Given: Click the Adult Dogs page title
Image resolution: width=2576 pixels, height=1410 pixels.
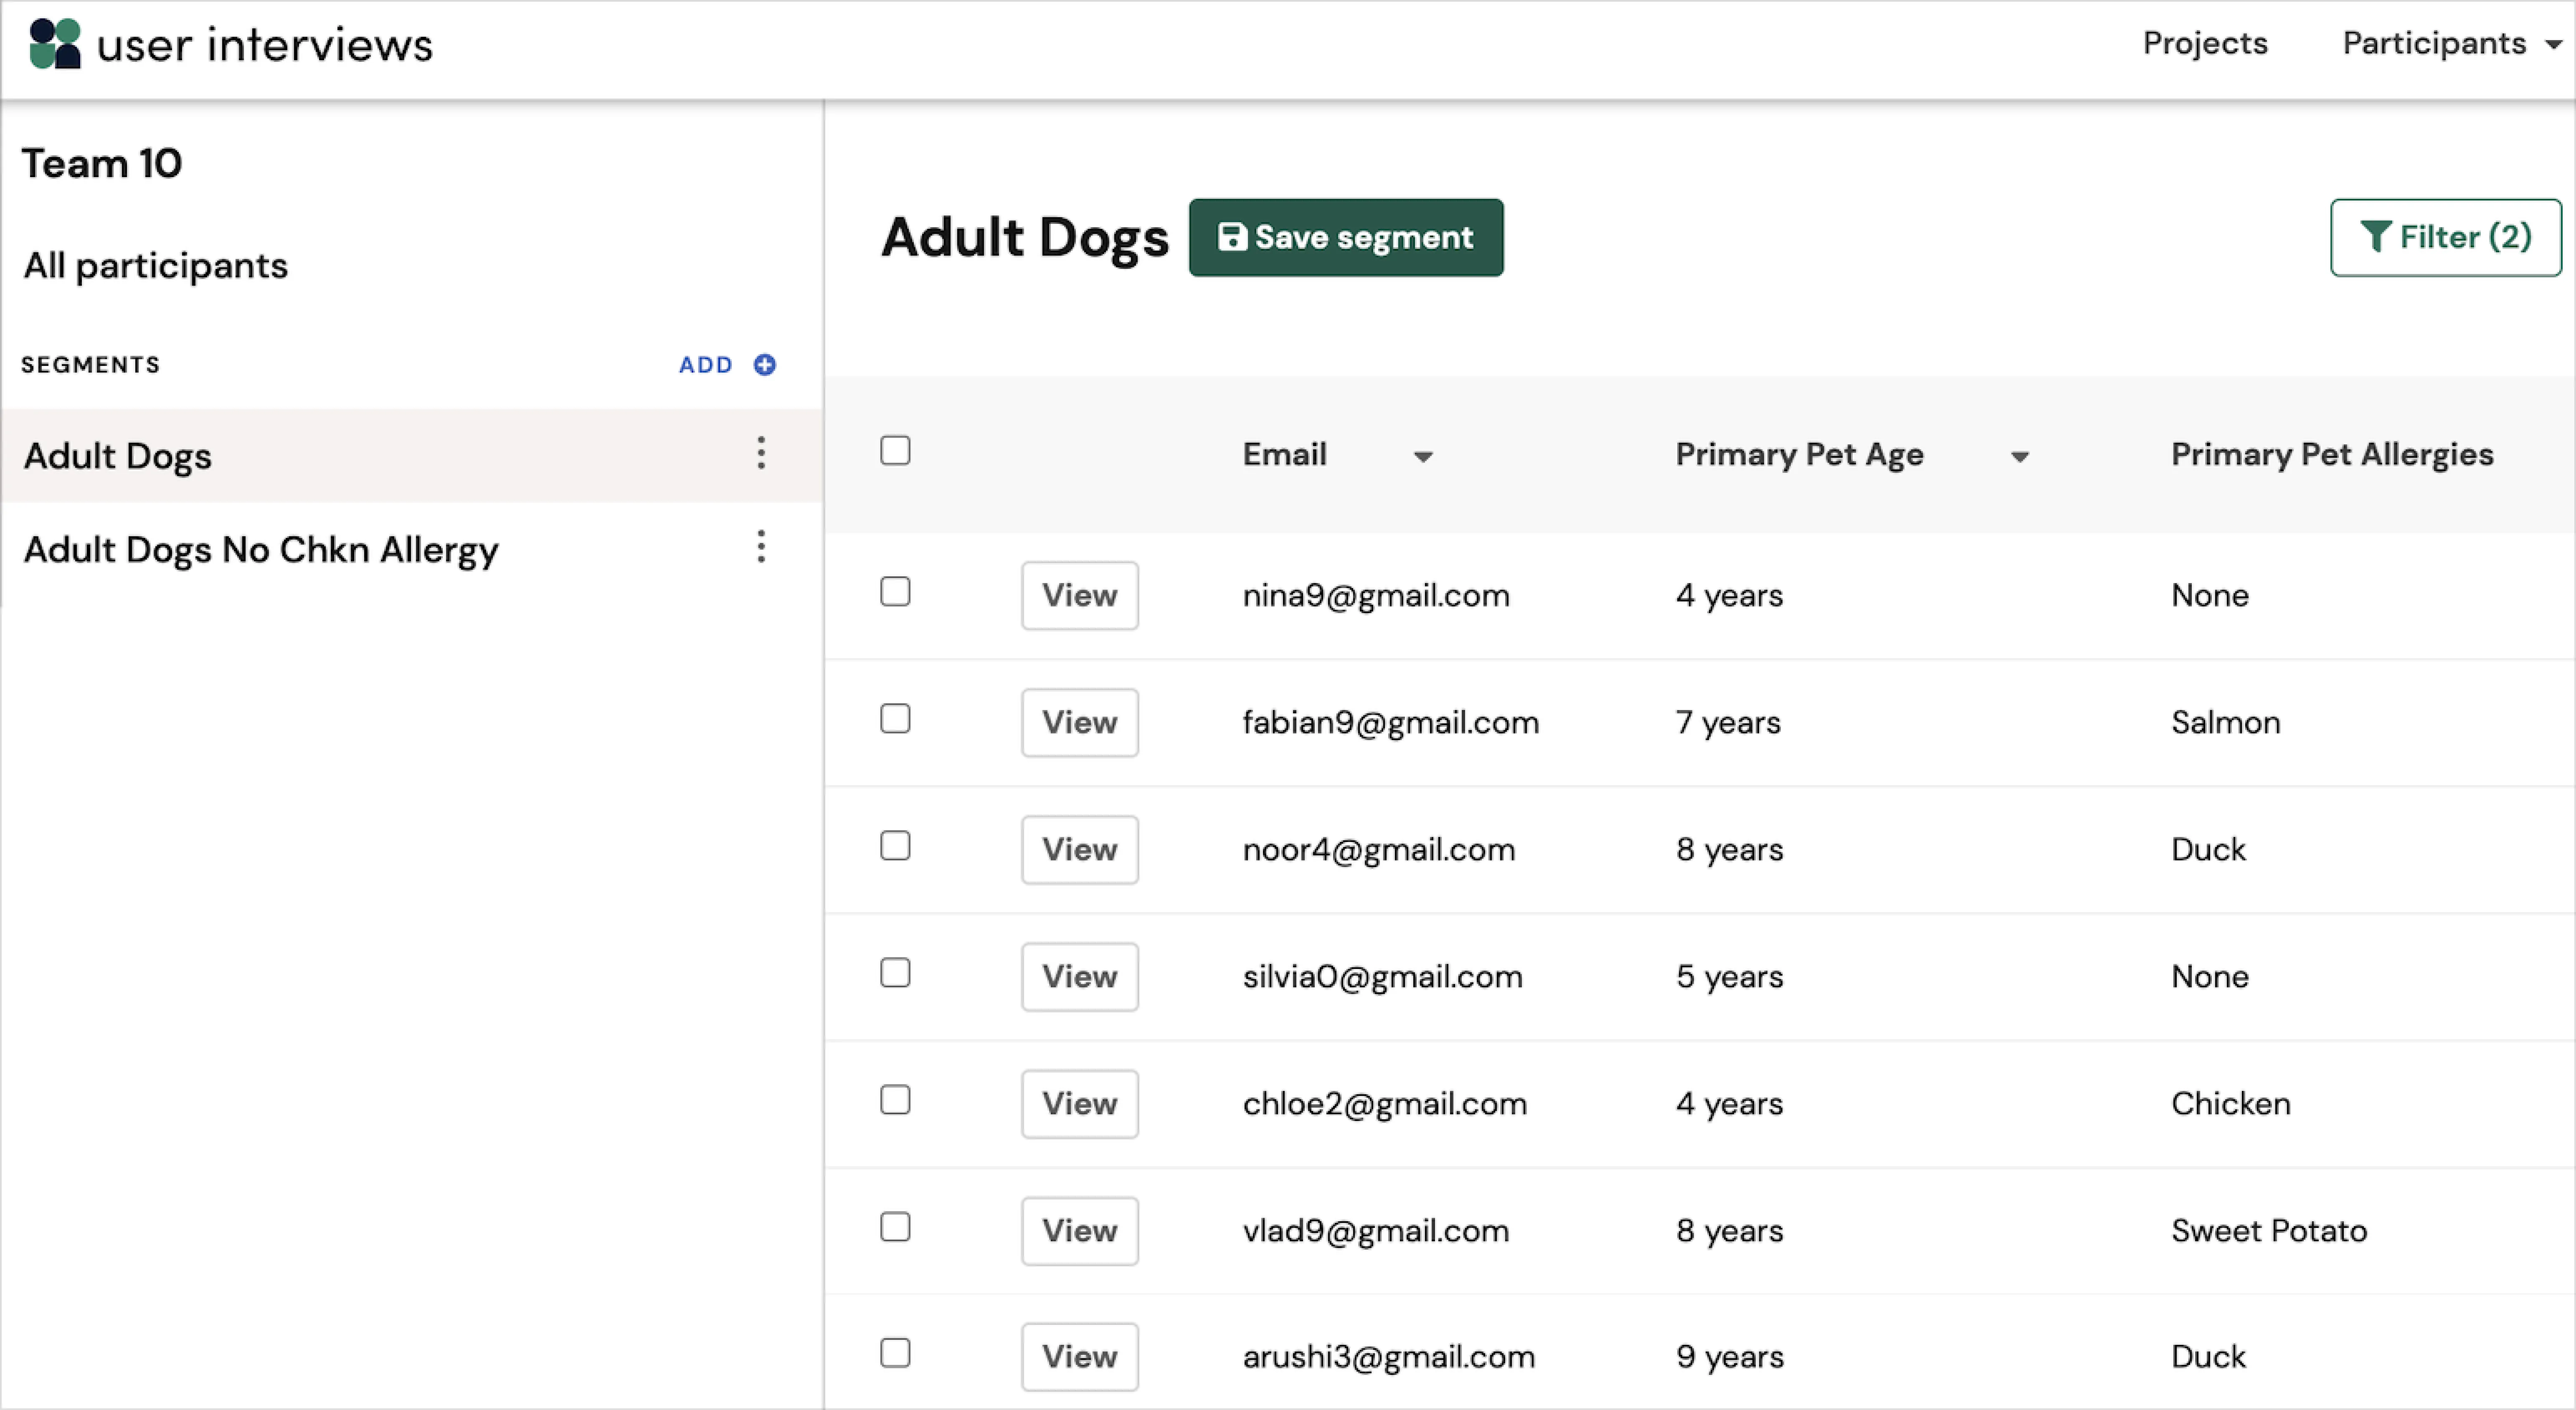Looking at the screenshot, I should (x=1025, y=238).
